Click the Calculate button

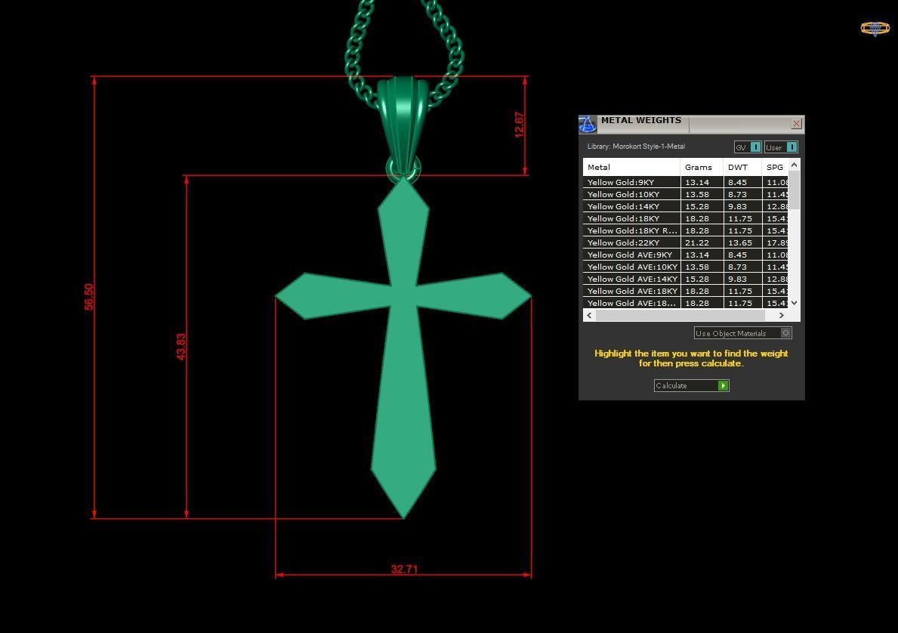coord(691,385)
